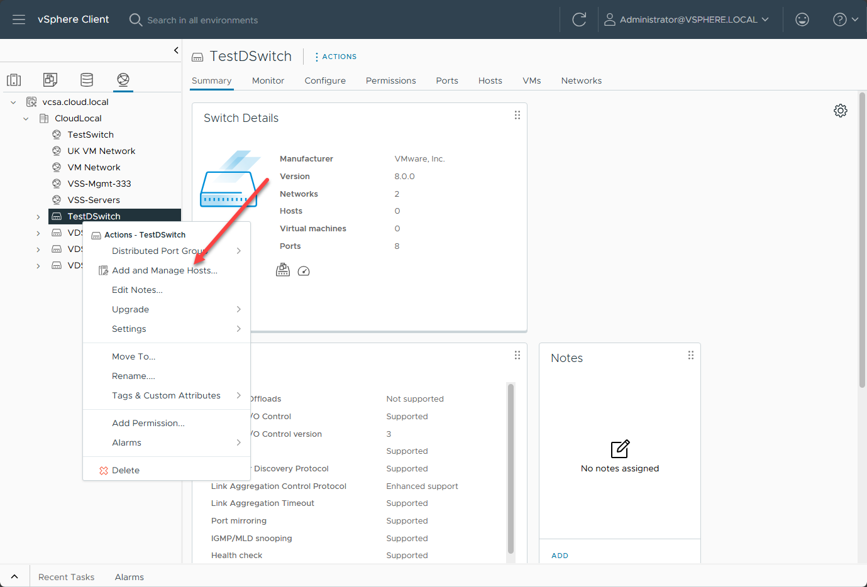Select vcsa.cloud.local vCenter node

(75, 102)
